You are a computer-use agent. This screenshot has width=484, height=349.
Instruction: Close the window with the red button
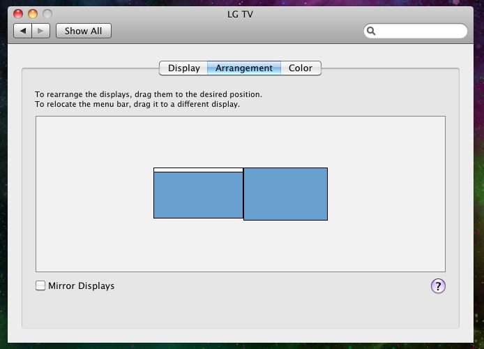(18, 14)
